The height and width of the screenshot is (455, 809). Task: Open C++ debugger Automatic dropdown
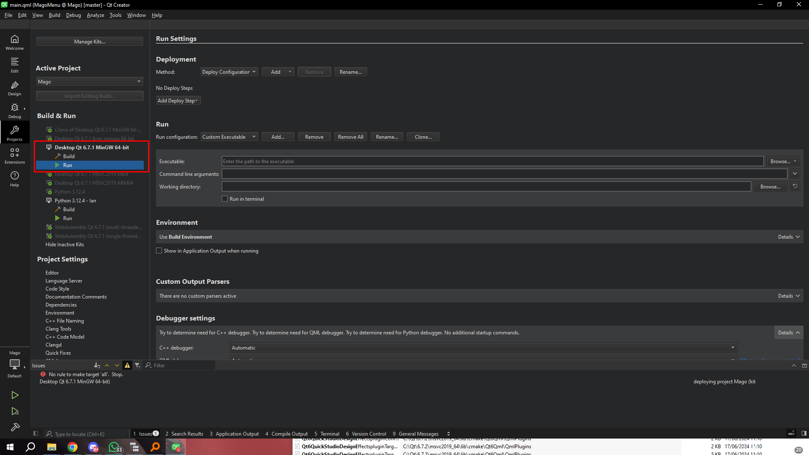click(484, 347)
